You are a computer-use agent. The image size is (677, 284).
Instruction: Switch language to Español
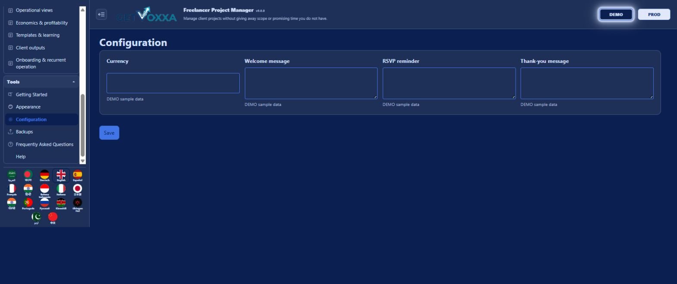pyautogui.click(x=78, y=176)
